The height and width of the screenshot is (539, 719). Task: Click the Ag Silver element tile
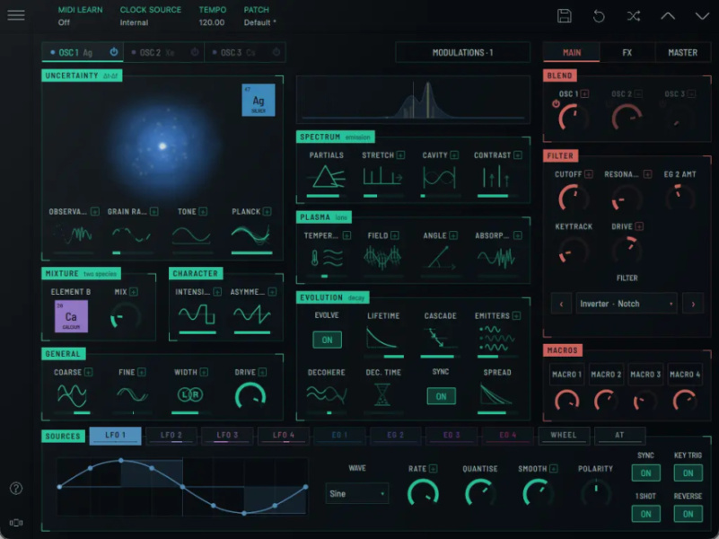tap(259, 100)
